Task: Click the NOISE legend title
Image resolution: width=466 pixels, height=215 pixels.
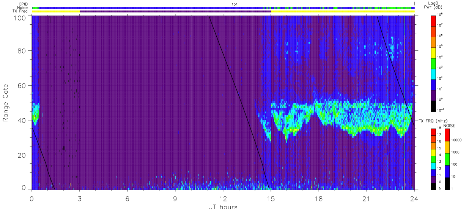Action: 449,126
